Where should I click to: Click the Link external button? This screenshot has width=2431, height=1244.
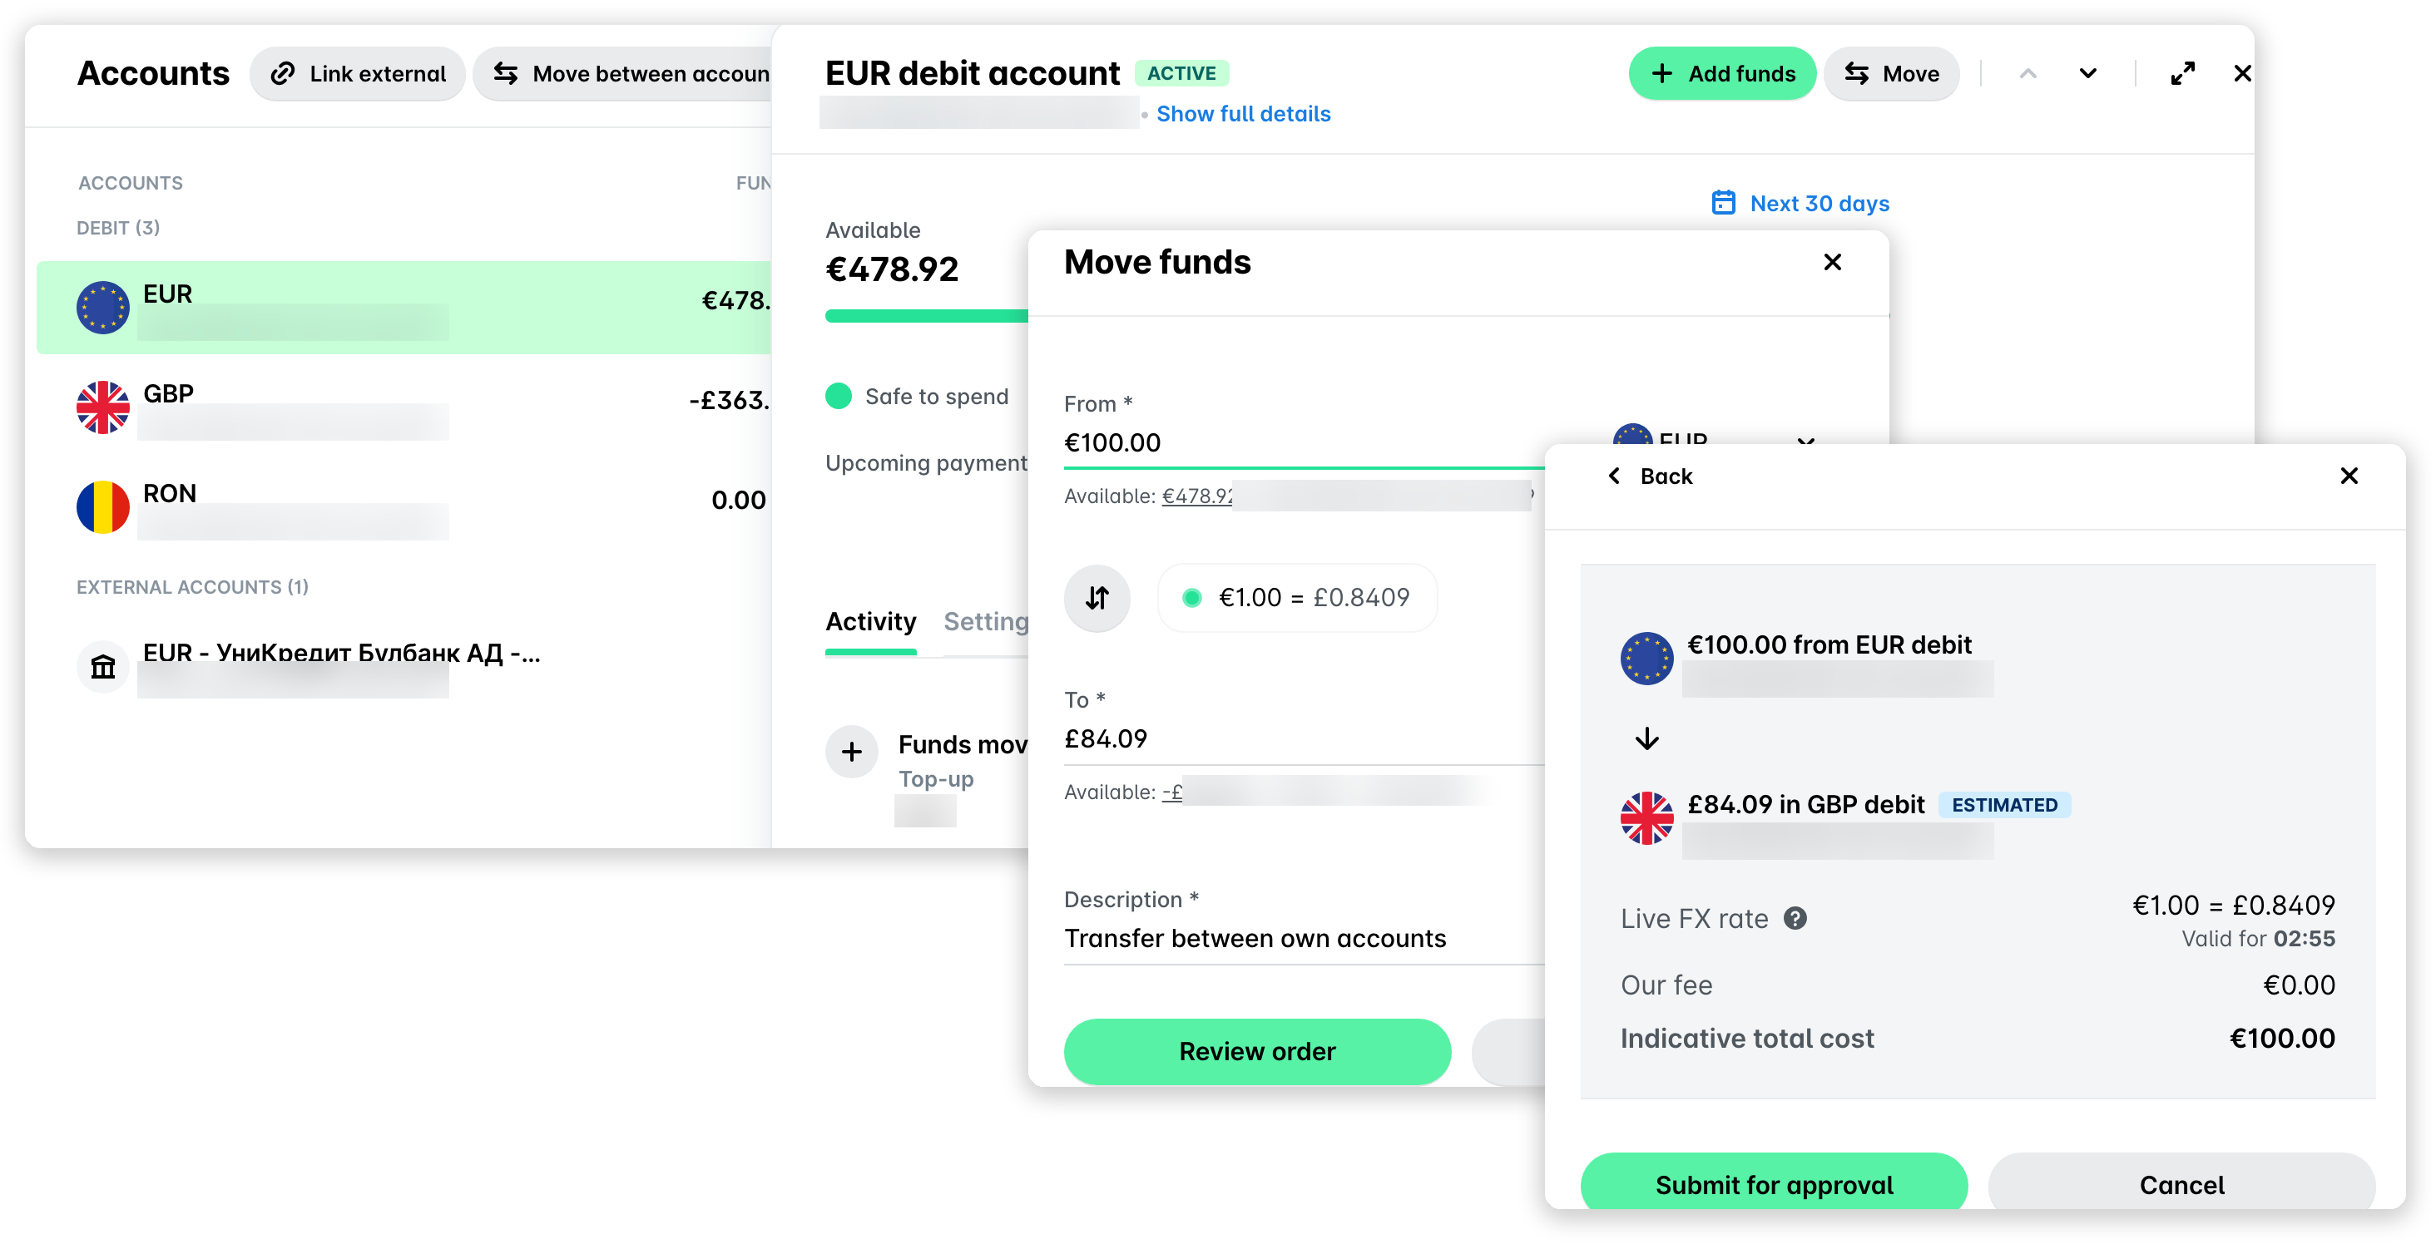[x=358, y=73]
